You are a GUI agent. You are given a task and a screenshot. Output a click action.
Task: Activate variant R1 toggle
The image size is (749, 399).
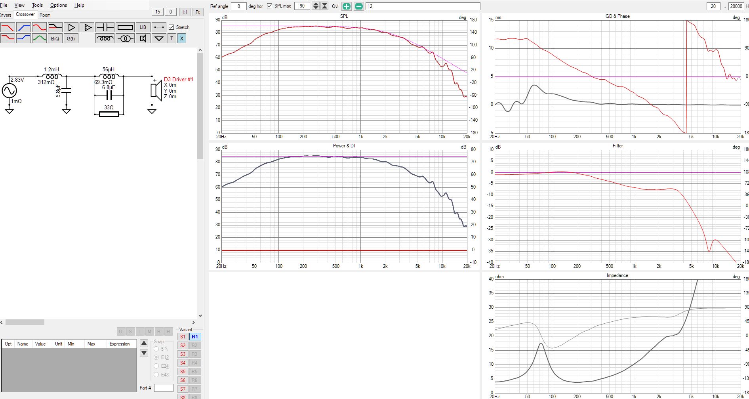pyautogui.click(x=195, y=337)
